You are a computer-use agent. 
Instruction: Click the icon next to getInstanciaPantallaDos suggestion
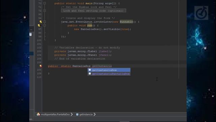click(x=90, y=74)
